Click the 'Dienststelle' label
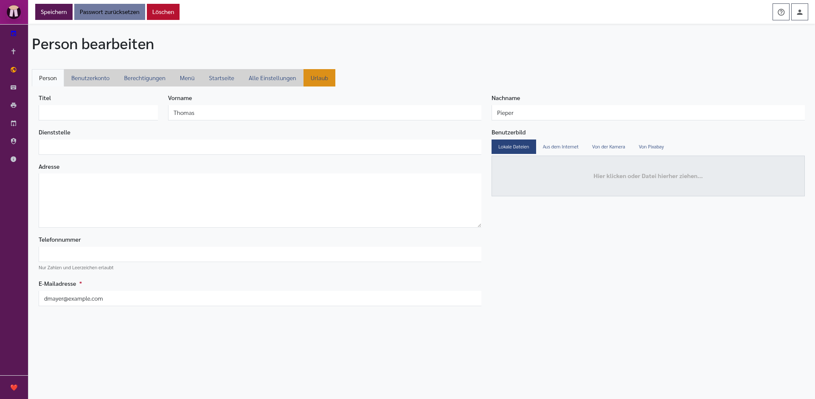Screen dimensions: 815x399 (x=54, y=132)
